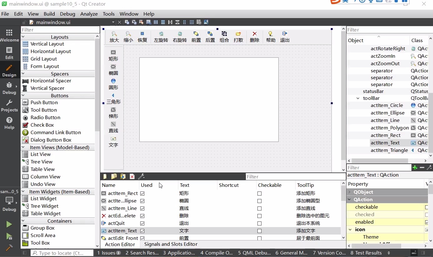
Task: Open the Tools menu
Action: pos(109,14)
